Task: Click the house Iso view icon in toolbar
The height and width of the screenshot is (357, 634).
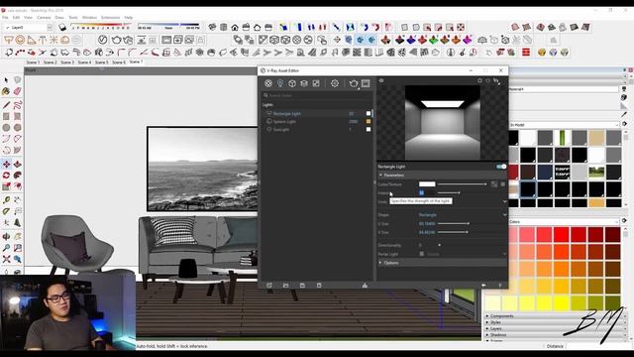Action: [212, 27]
